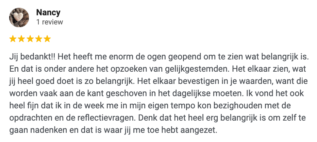This screenshot has width=317, height=142.
Task: Select the third rating star
Action: (x=30, y=39)
